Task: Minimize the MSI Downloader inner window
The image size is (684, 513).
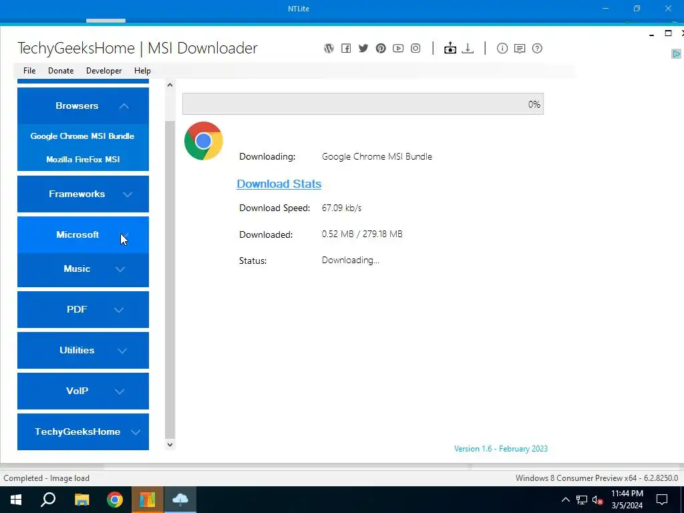Action: click(x=652, y=34)
